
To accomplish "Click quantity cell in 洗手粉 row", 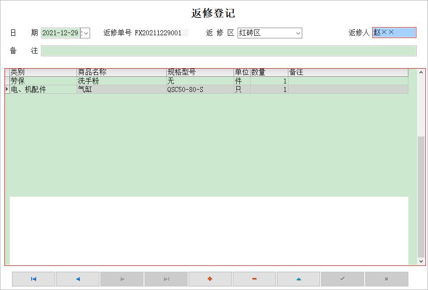I will click(269, 81).
